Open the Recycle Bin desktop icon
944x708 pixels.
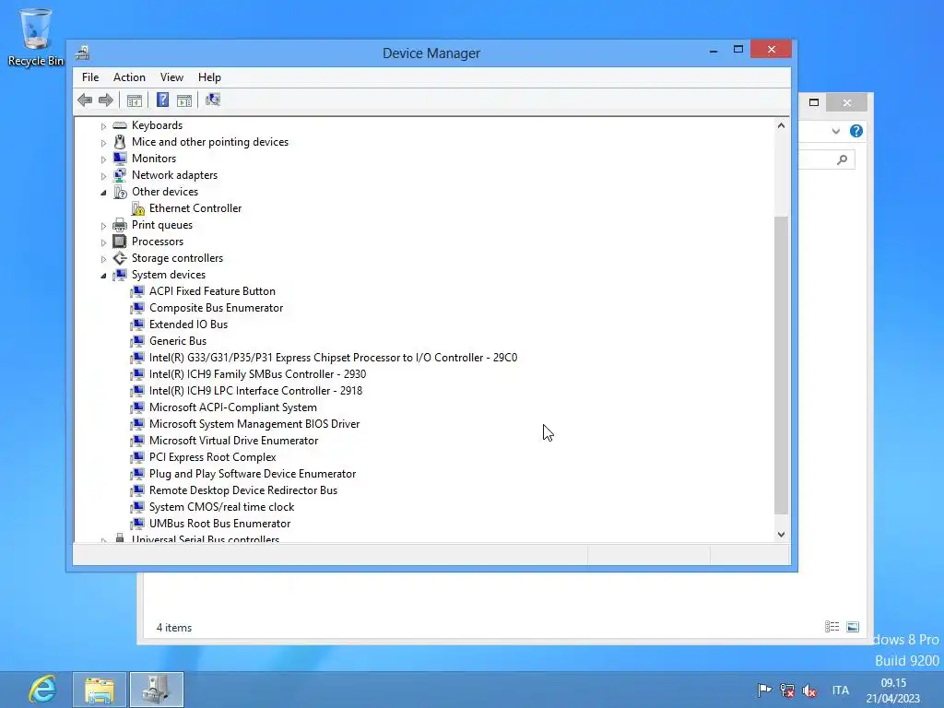36,37
